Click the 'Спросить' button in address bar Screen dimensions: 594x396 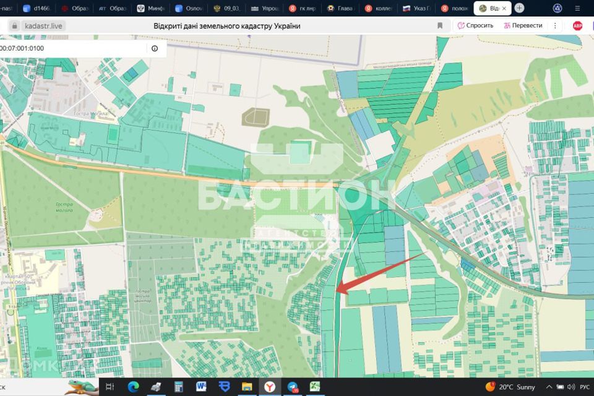click(475, 25)
